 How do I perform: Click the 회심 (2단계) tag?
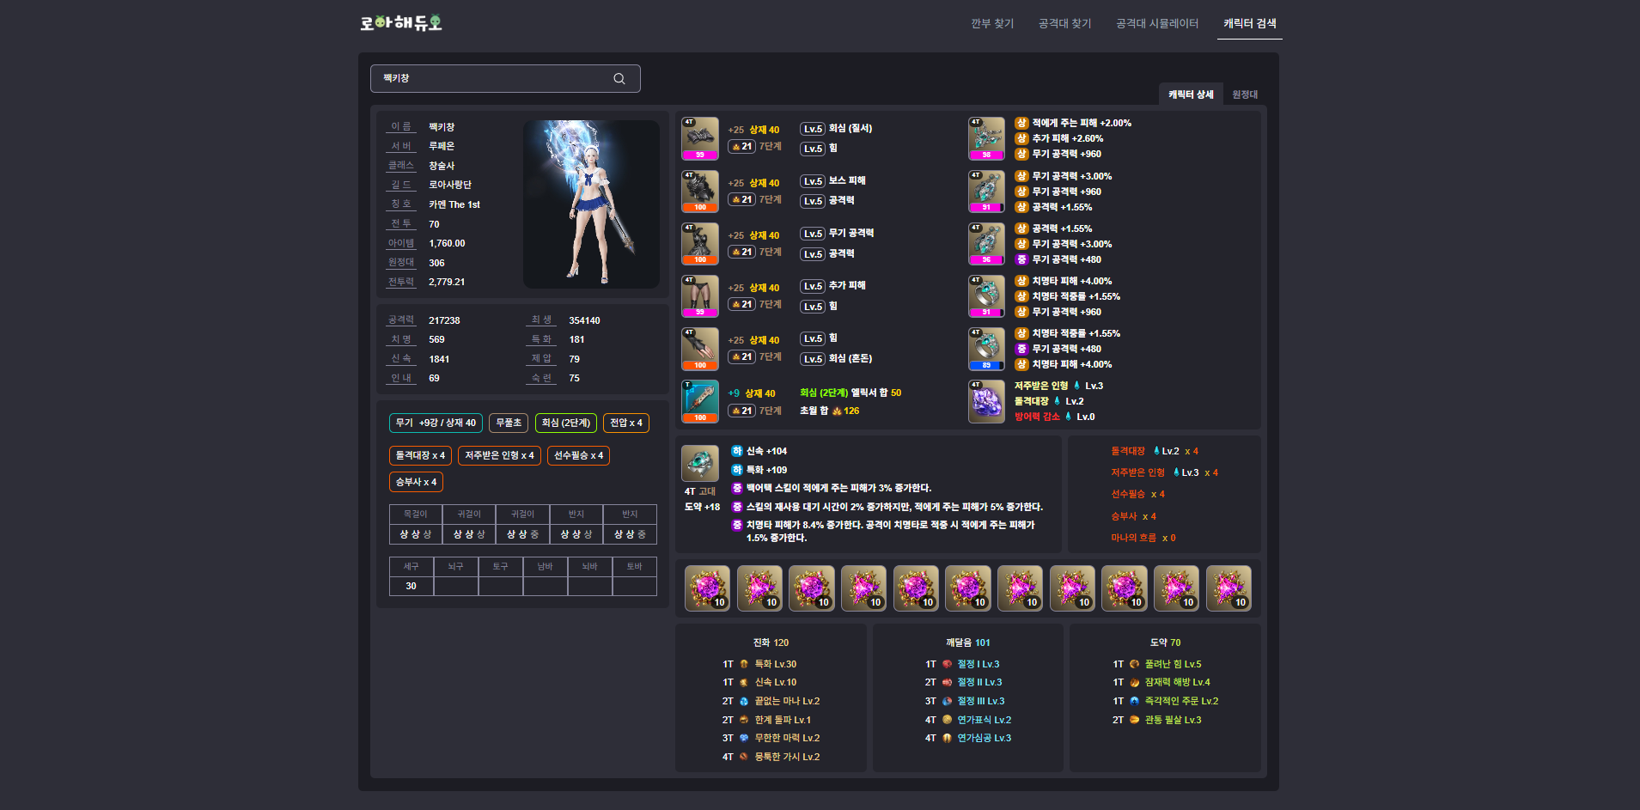point(565,423)
